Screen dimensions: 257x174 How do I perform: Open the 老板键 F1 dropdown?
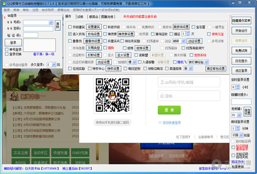[x=239, y=115]
